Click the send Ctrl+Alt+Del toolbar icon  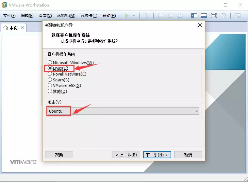click(x=146, y=15)
